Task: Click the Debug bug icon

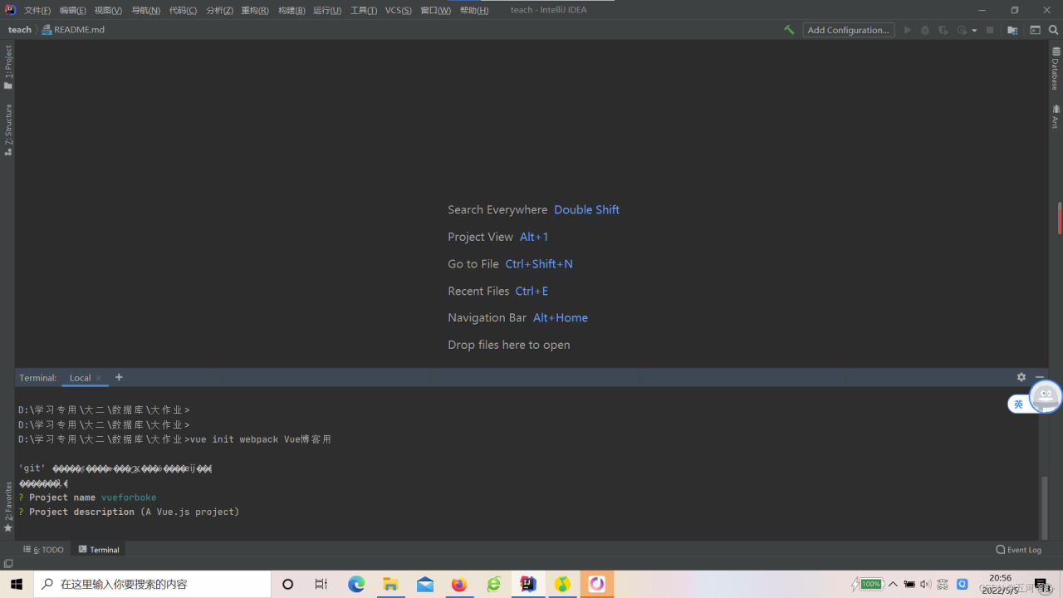Action: [925, 30]
